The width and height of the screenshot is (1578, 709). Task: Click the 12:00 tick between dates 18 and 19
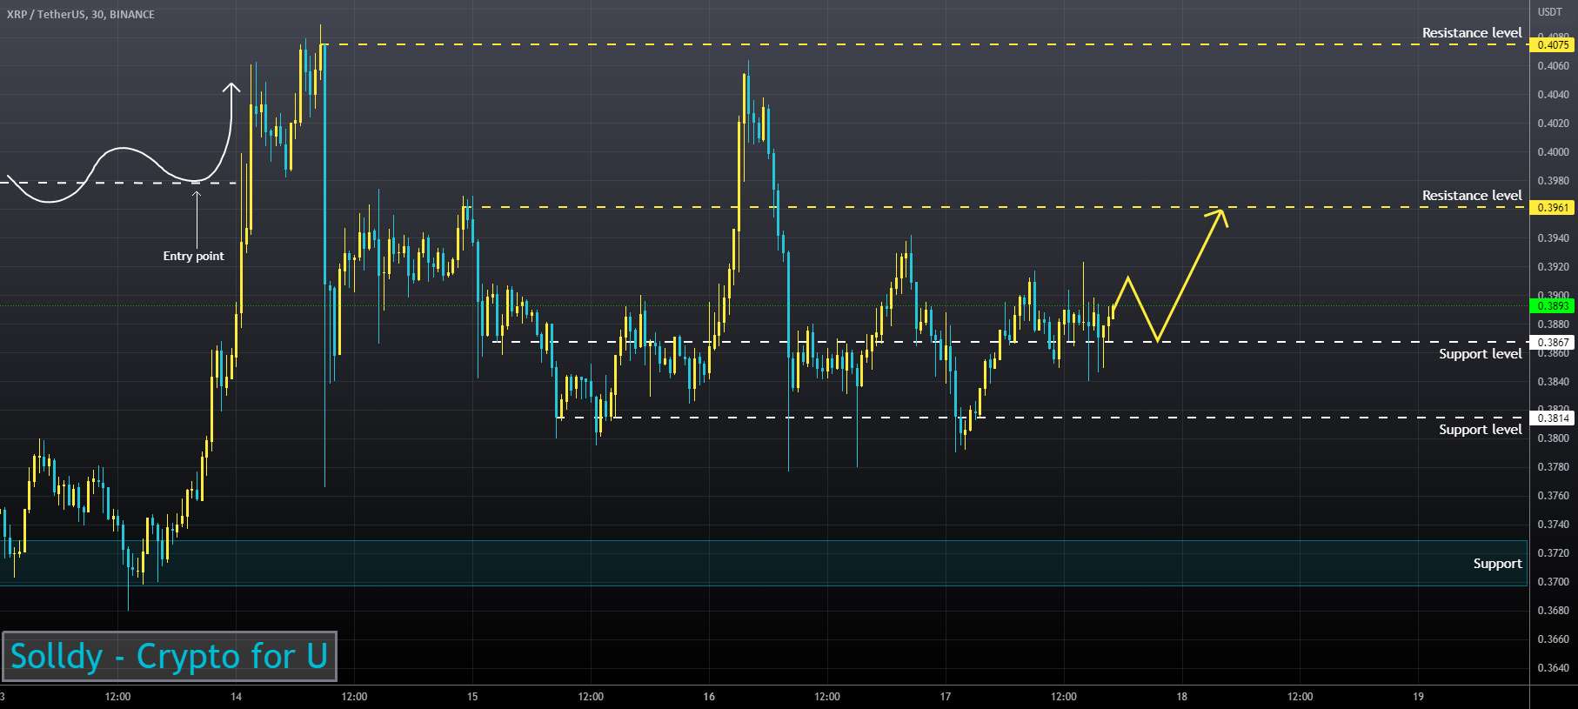[x=1301, y=697]
